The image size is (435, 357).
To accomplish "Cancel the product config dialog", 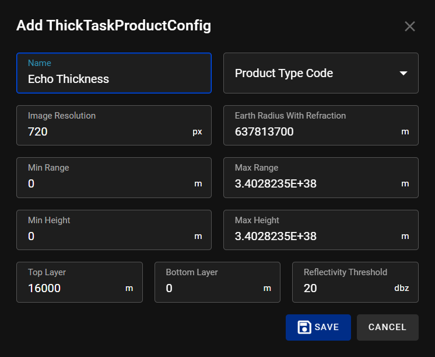I will click(x=387, y=327).
